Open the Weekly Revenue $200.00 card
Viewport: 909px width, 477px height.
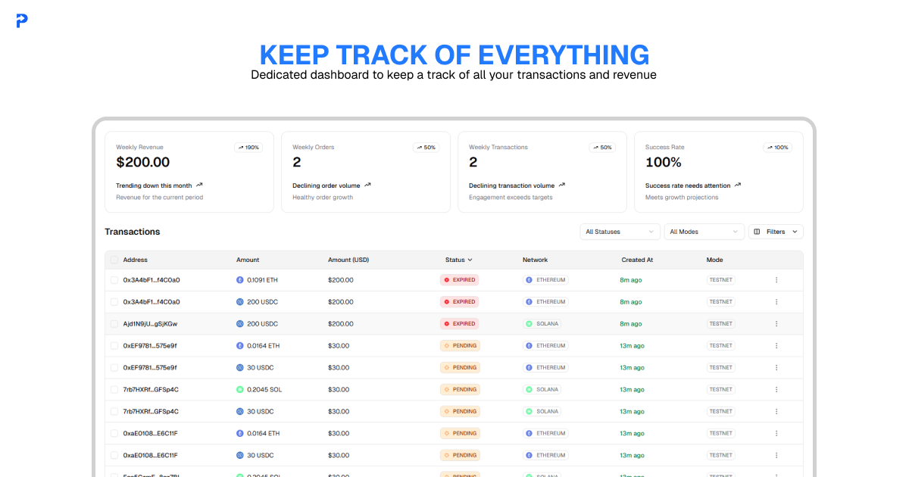[189, 172]
